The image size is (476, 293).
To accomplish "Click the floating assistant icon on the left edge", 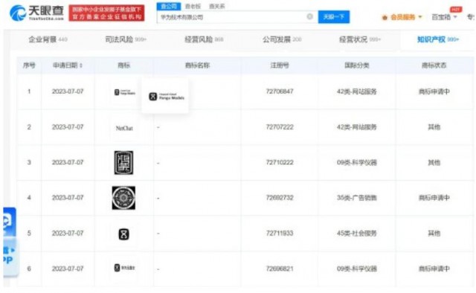I will click(9, 222).
